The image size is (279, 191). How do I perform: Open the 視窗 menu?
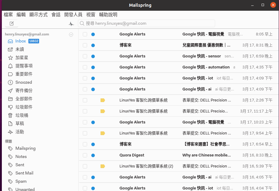[91, 15]
